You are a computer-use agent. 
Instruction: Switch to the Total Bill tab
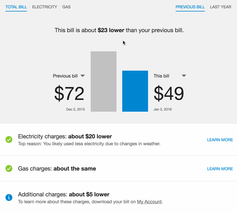coord(16,7)
